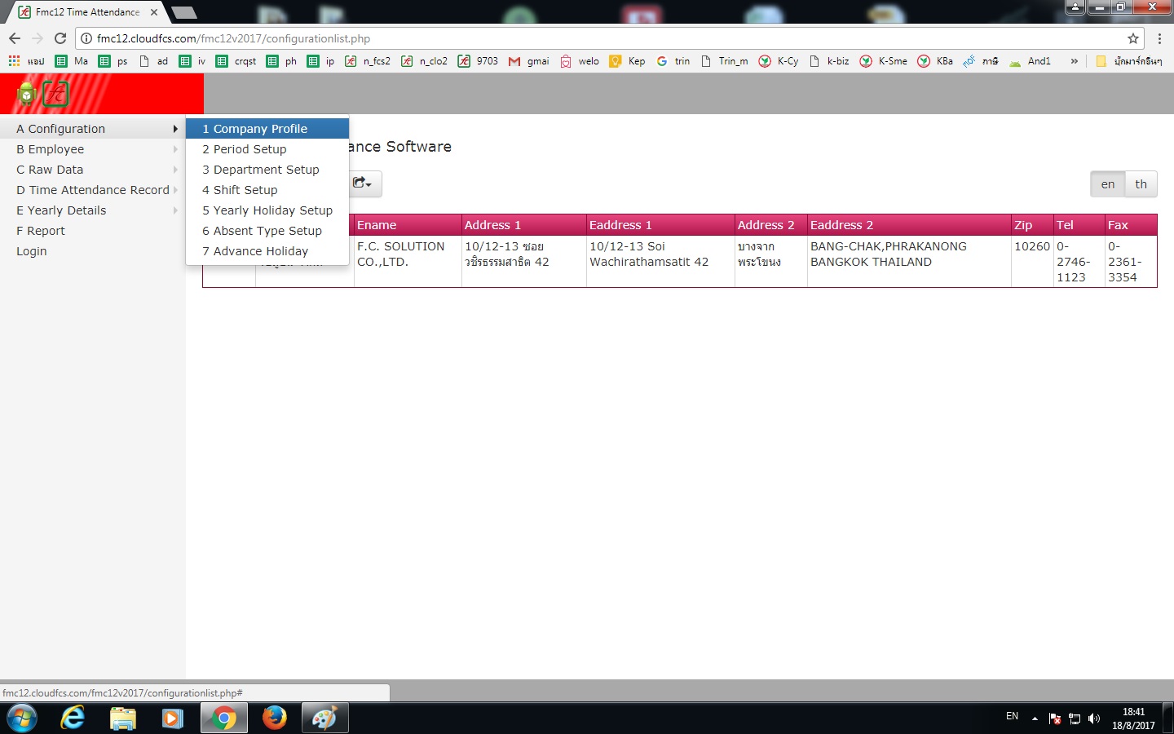
Task: Open F Report in sidebar
Action: 93,231
